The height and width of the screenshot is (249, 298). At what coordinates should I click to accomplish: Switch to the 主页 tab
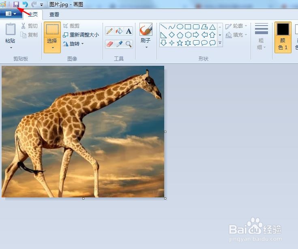click(x=33, y=15)
